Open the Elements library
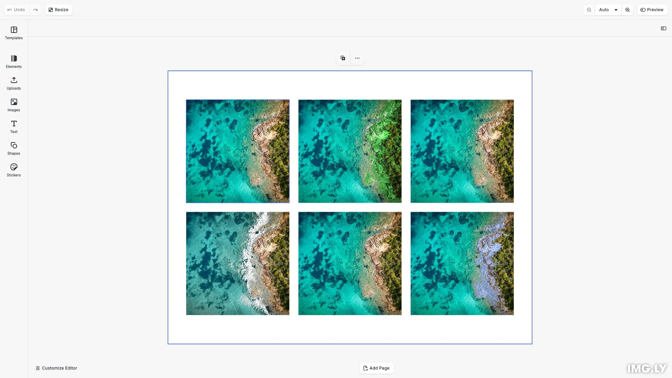Image resolution: width=672 pixels, height=378 pixels. click(x=14, y=62)
